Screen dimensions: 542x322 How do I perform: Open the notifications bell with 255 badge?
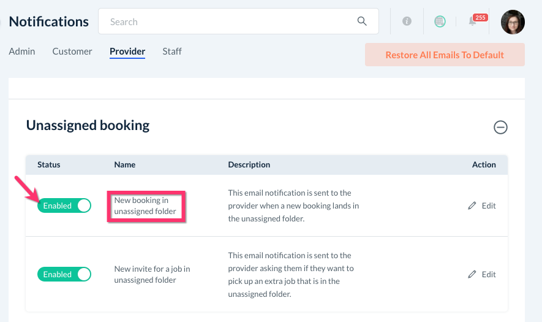point(473,21)
